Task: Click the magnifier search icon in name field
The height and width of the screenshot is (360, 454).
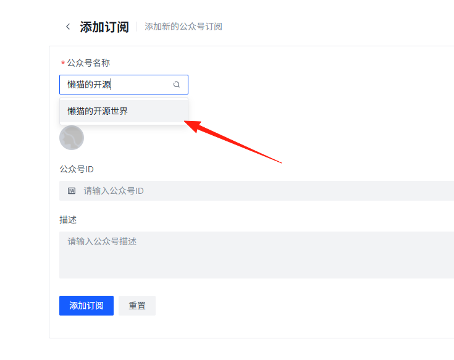Action: point(176,85)
